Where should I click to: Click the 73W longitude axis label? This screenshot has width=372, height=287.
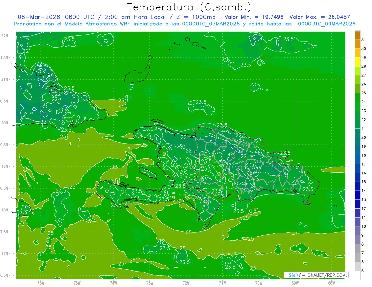(150, 283)
